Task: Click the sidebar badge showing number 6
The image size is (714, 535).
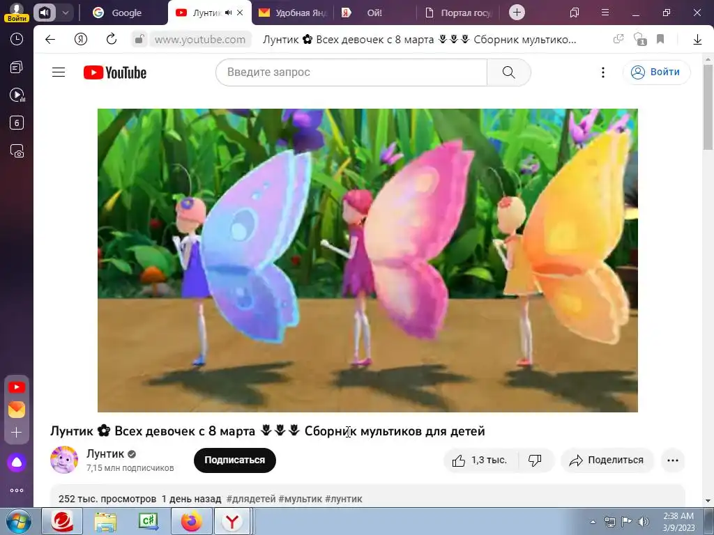Action: [17, 123]
